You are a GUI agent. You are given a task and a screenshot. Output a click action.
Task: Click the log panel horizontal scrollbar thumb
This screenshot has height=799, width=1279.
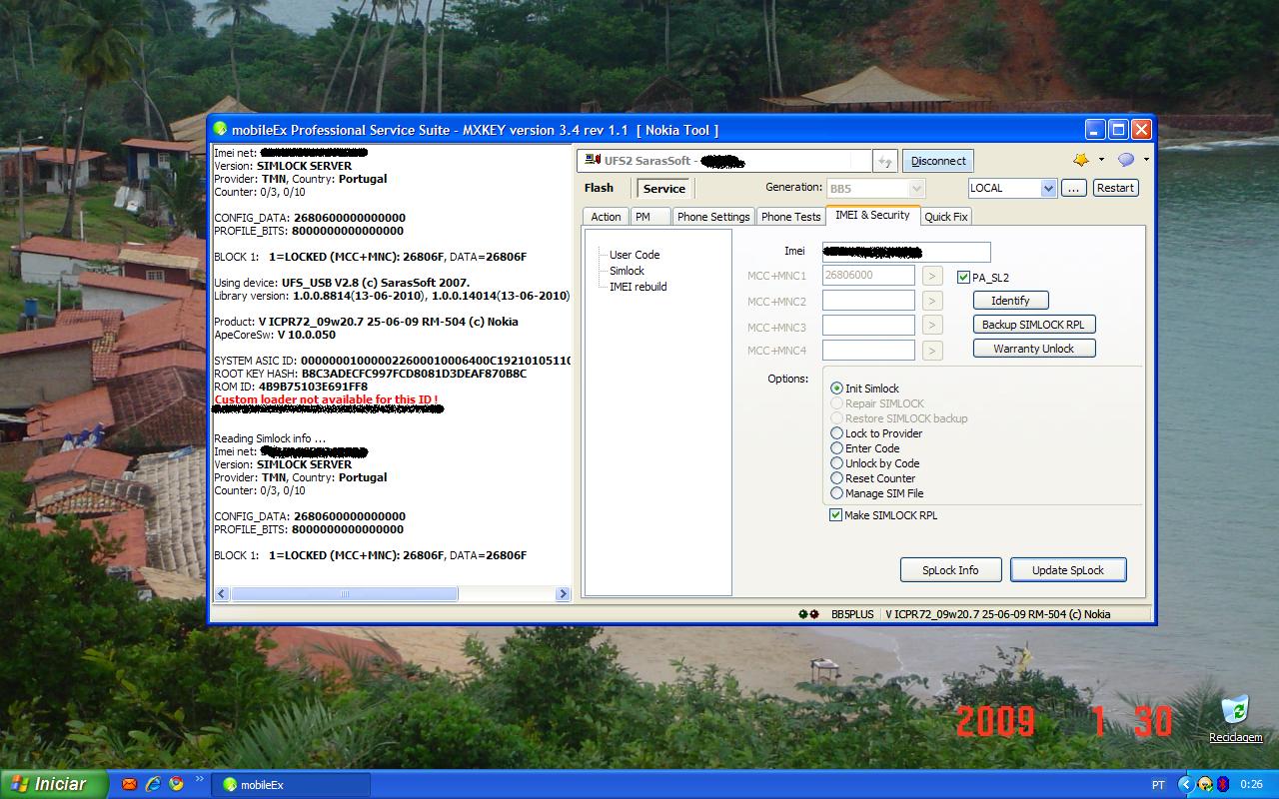[345, 594]
